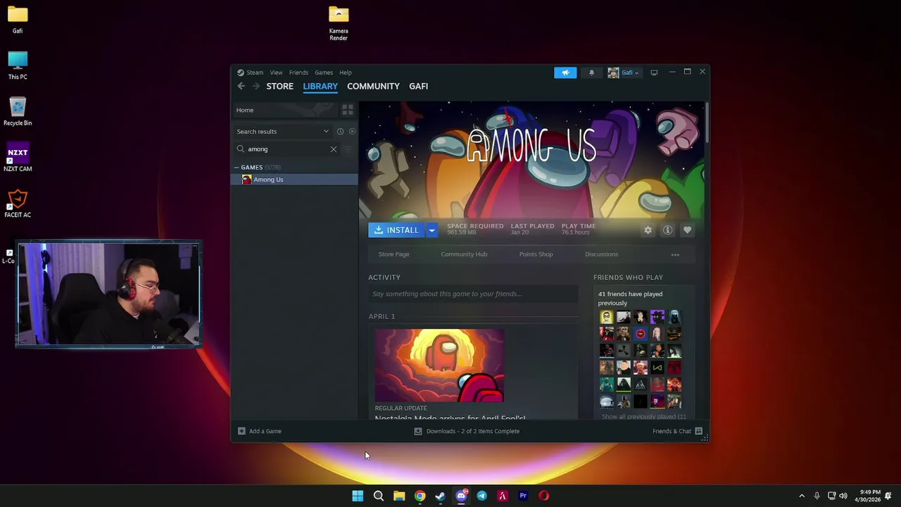Expand install options dropdown arrow

[x=431, y=230]
